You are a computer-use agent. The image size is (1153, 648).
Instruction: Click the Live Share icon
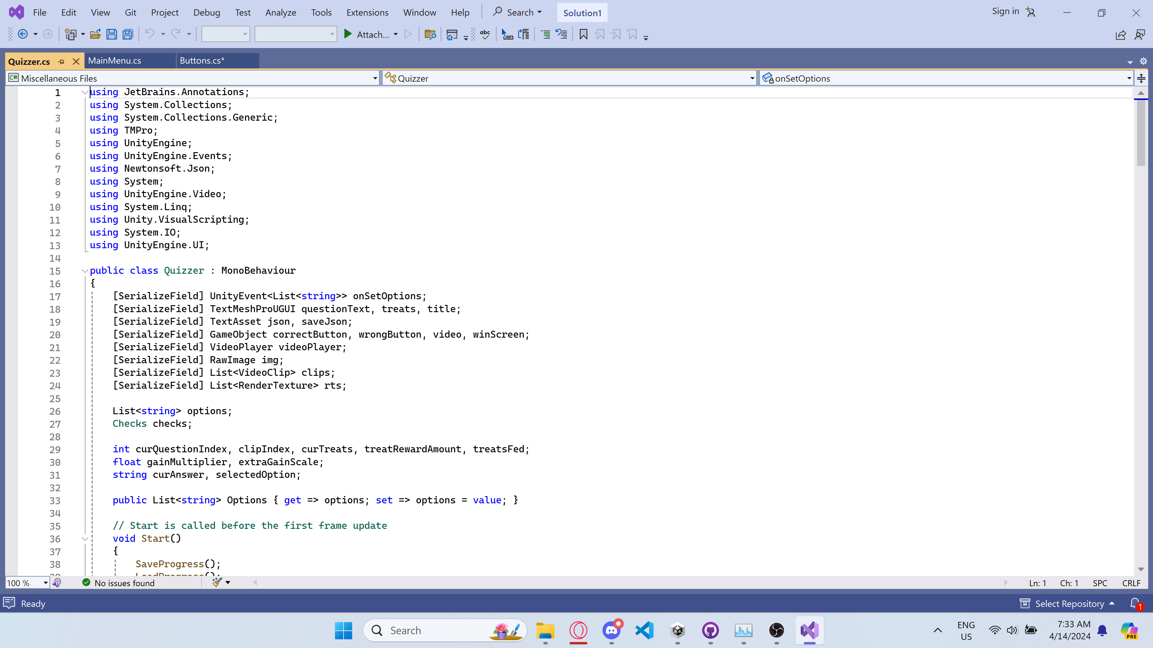tap(1121, 35)
